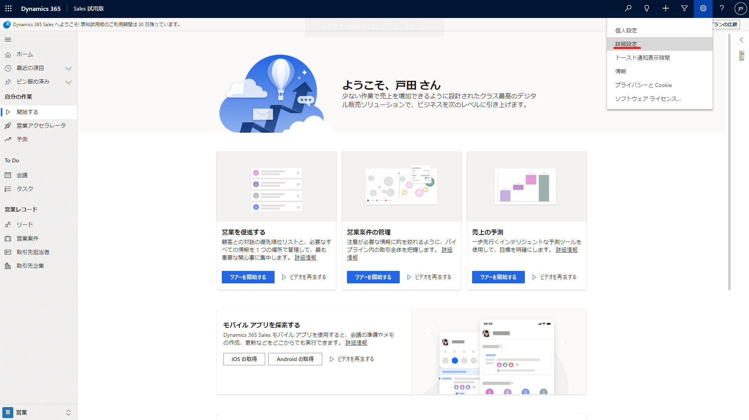
Task: Play the mobile app video
Action: [x=352, y=359]
